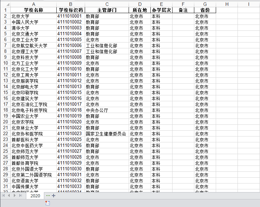Image resolution: width=260 pixels, height=207 pixels.
Task: Select code cell 4111010023
Action: (71, 134)
